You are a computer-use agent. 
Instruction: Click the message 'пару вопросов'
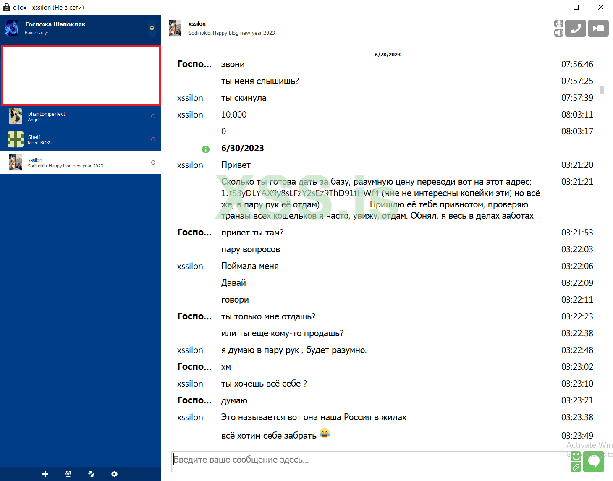[251, 250]
